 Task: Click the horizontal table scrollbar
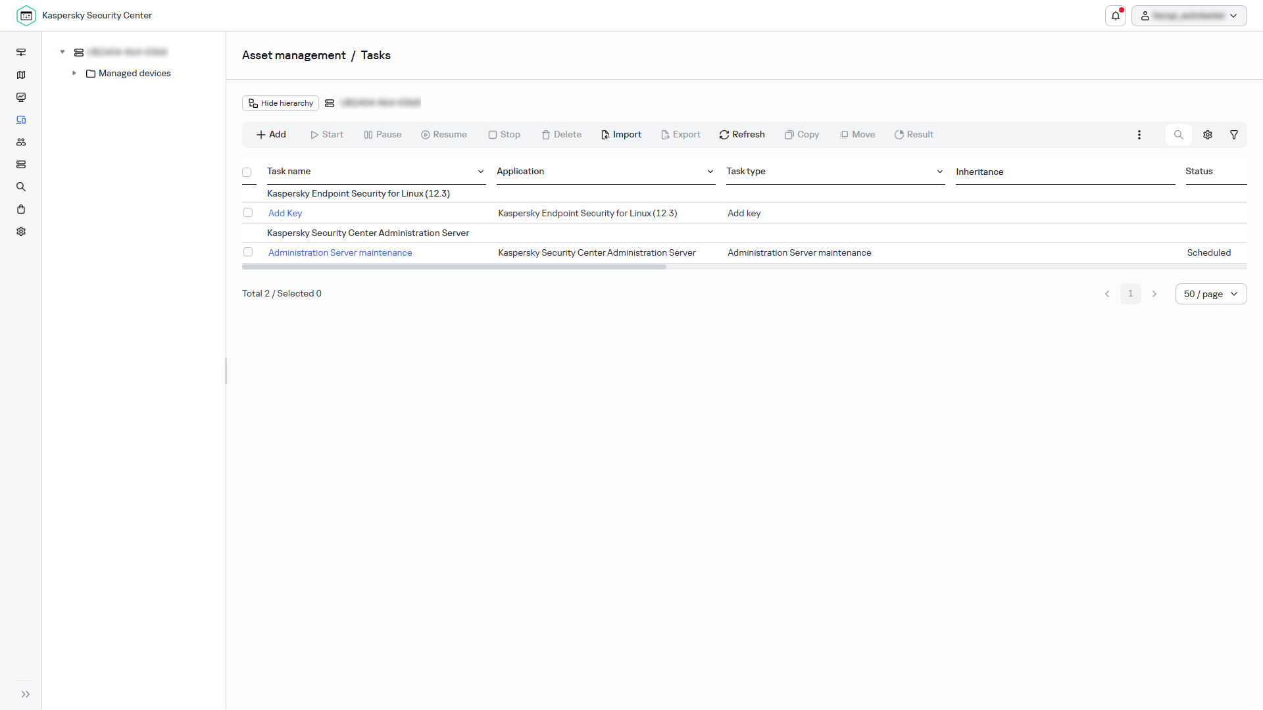(x=454, y=267)
